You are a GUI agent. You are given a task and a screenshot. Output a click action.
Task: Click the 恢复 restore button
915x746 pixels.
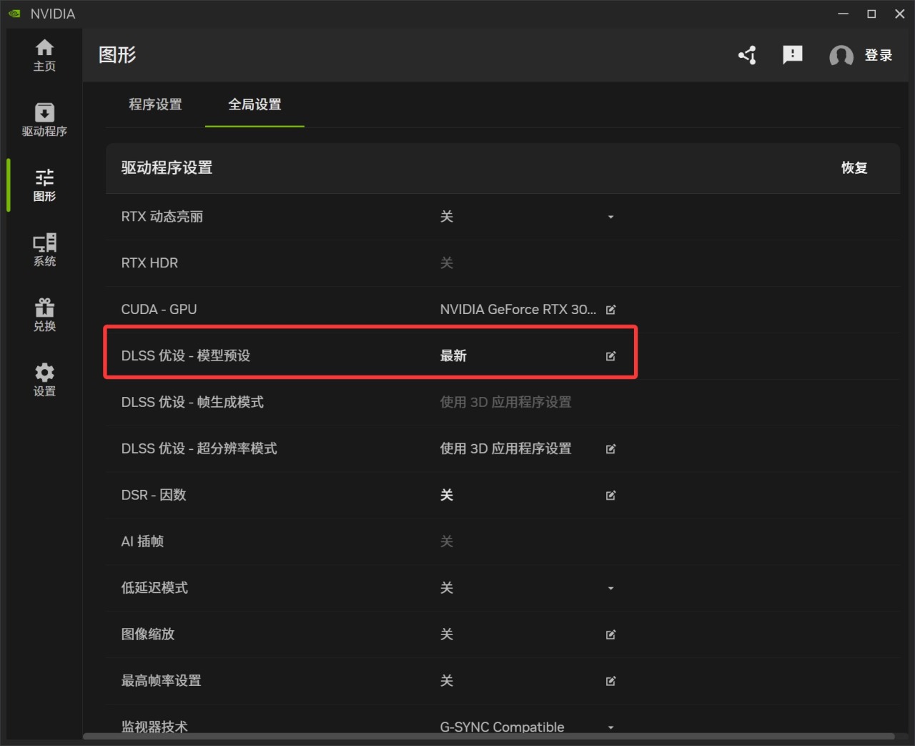[x=854, y=168]
